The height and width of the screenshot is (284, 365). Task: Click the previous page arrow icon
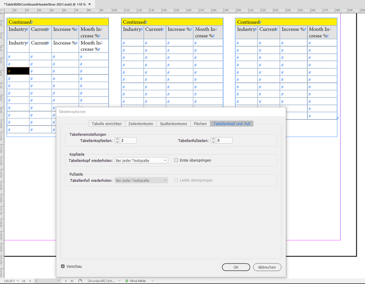[x=30, y=281]
